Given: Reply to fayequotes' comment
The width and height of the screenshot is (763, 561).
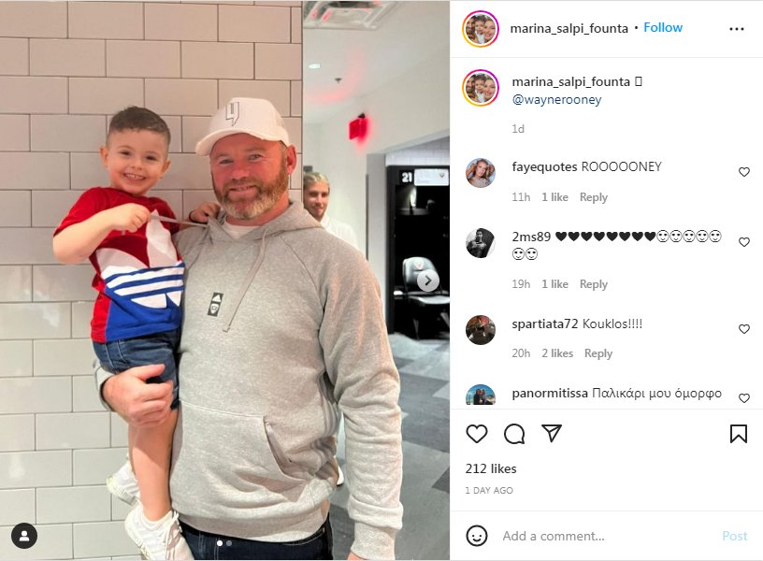Looking at the screenshot, I should (x=593, y=197).
